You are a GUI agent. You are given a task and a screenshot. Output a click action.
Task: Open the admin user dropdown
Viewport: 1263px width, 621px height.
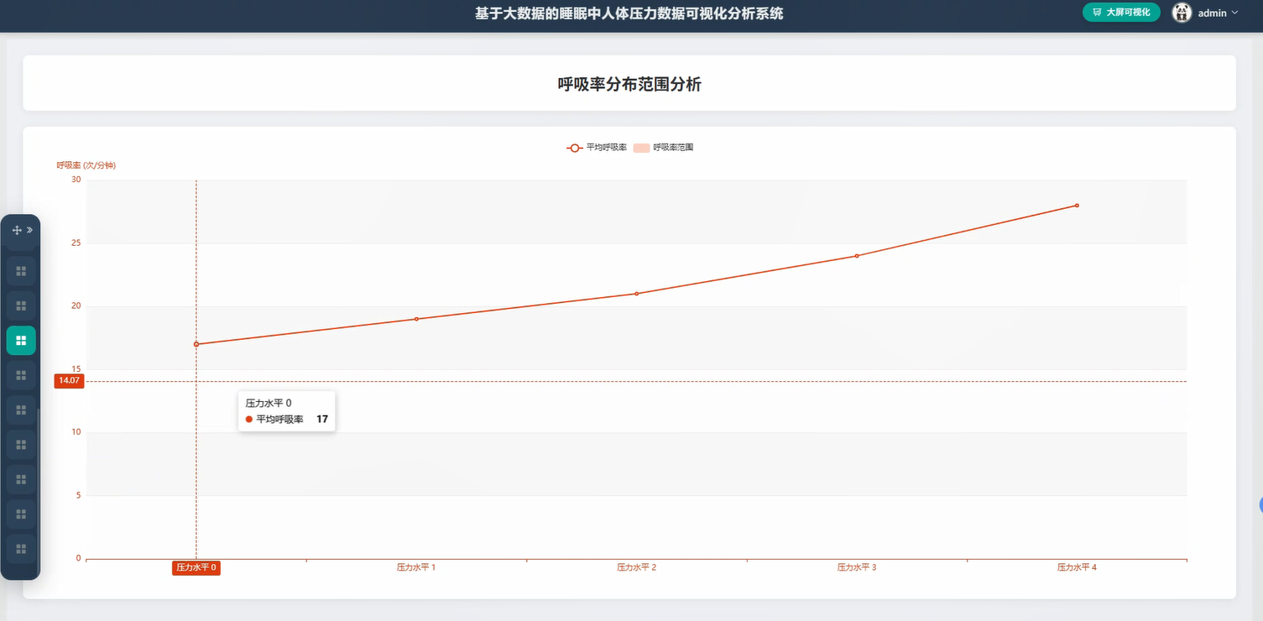pos(1218,13)
